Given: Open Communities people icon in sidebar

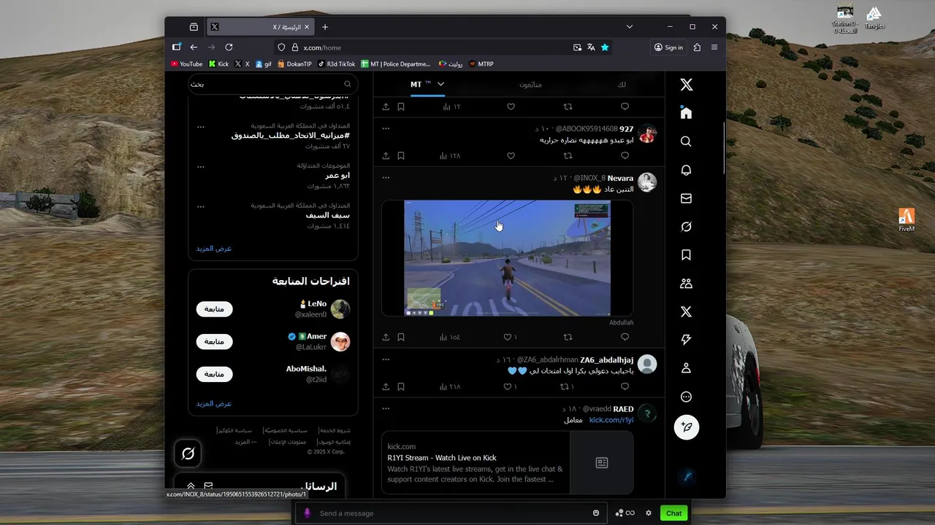Looking at the screenshot, I should [686, 284].
